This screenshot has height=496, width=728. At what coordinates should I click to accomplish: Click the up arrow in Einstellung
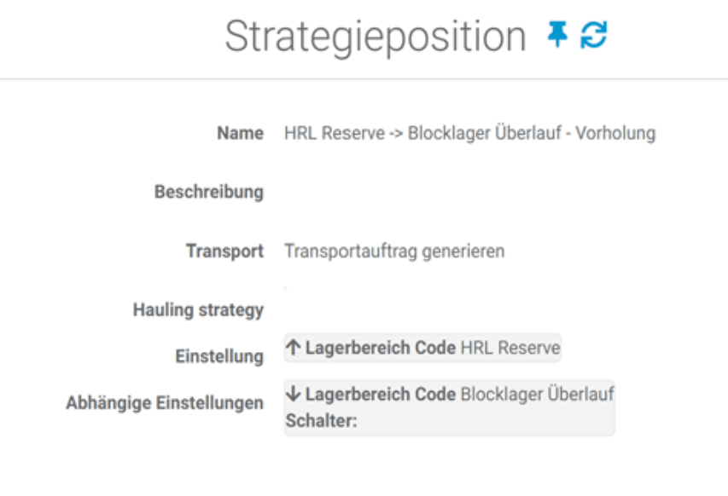click(x=294, y=349)
